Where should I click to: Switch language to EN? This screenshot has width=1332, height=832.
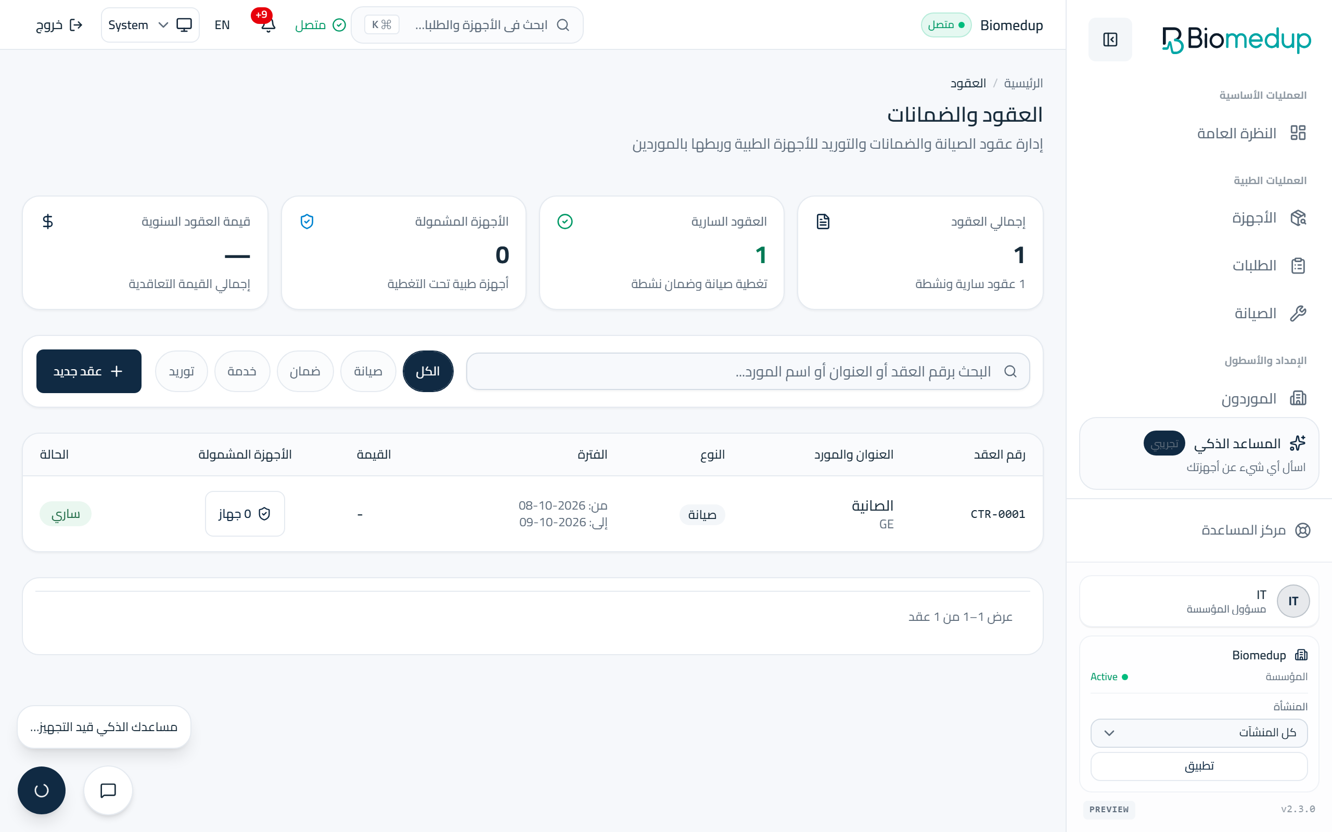pyautogui.click(x=222, y=25)
